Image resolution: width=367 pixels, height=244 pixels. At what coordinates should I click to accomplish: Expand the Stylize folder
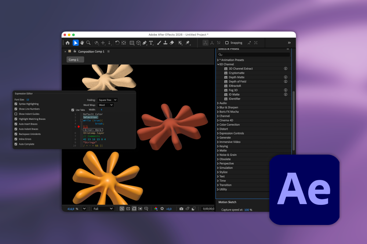(x=218, y=172)
